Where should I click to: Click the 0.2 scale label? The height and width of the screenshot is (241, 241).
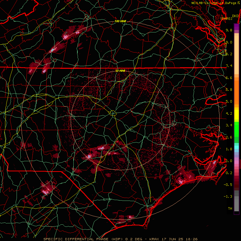coord(229,173)
